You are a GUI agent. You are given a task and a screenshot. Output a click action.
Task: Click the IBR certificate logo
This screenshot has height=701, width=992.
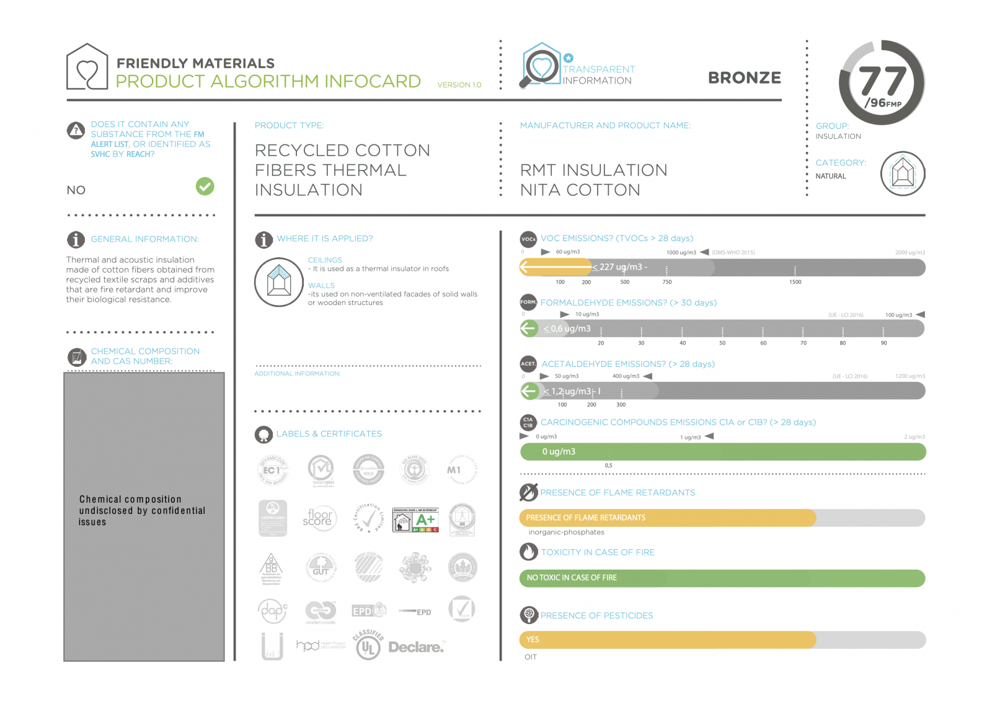click(462, 519)
